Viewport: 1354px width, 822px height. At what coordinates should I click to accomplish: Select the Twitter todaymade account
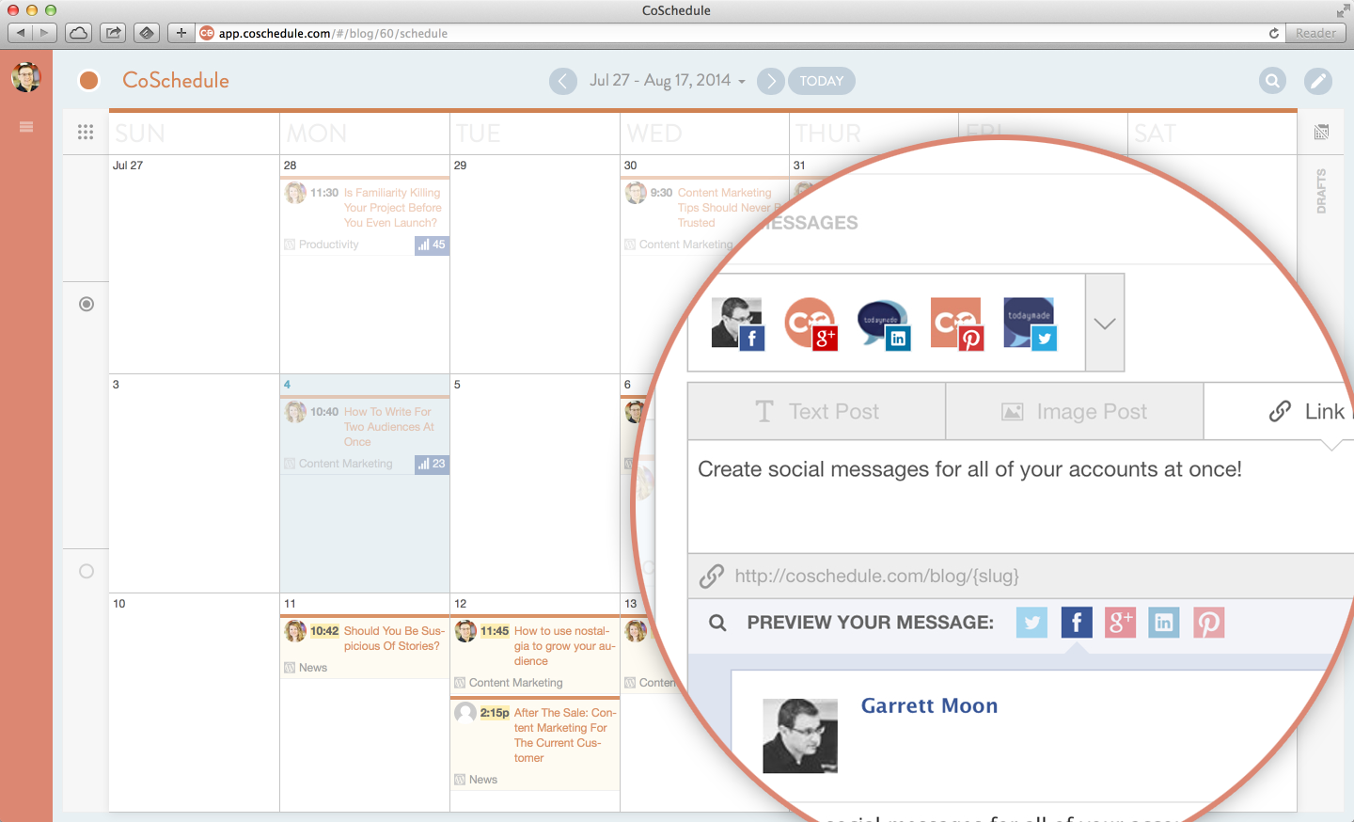pos(1031,324)
